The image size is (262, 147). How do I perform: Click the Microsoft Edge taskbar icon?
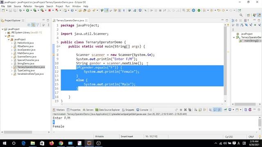pyautogui.click(x=23, y=143)
